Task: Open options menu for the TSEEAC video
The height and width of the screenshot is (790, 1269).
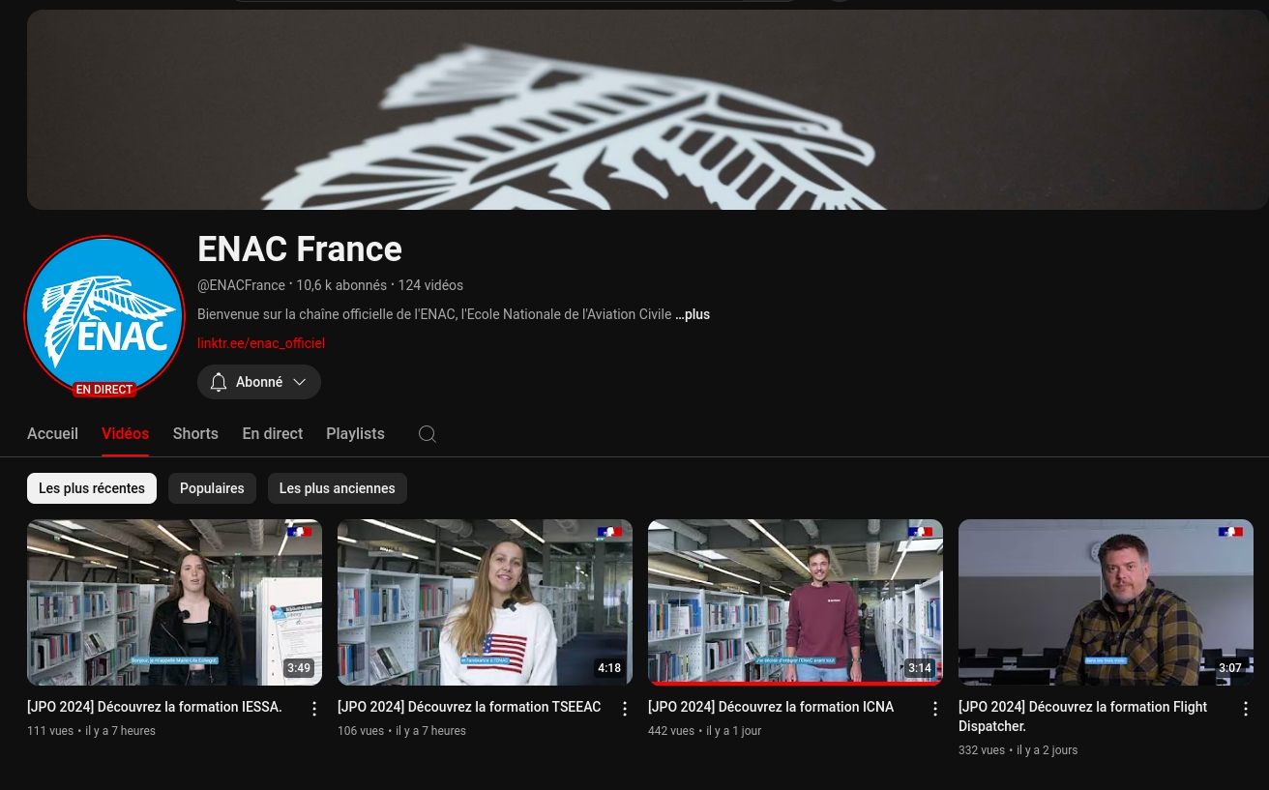Action: (x=625, y=710)
